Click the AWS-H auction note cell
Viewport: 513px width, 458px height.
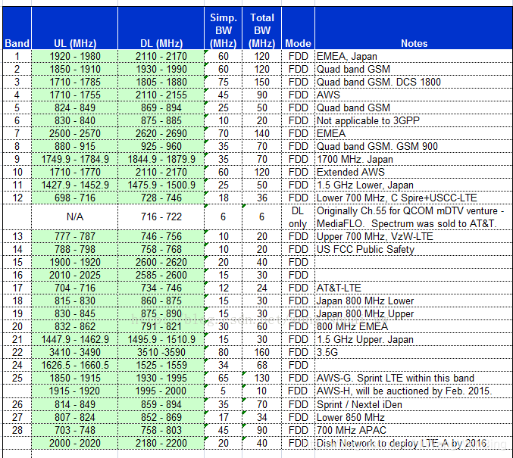(x=414, y=391)
